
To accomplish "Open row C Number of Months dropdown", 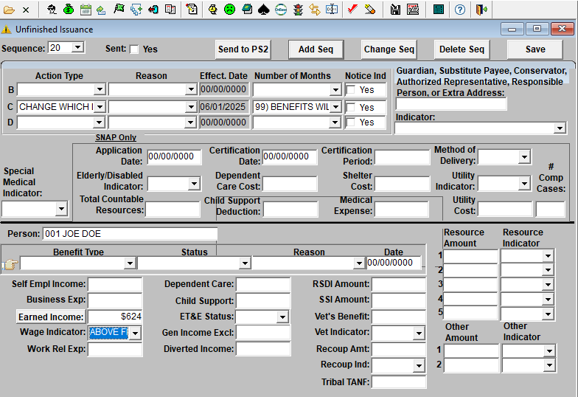I will (335, 107).
